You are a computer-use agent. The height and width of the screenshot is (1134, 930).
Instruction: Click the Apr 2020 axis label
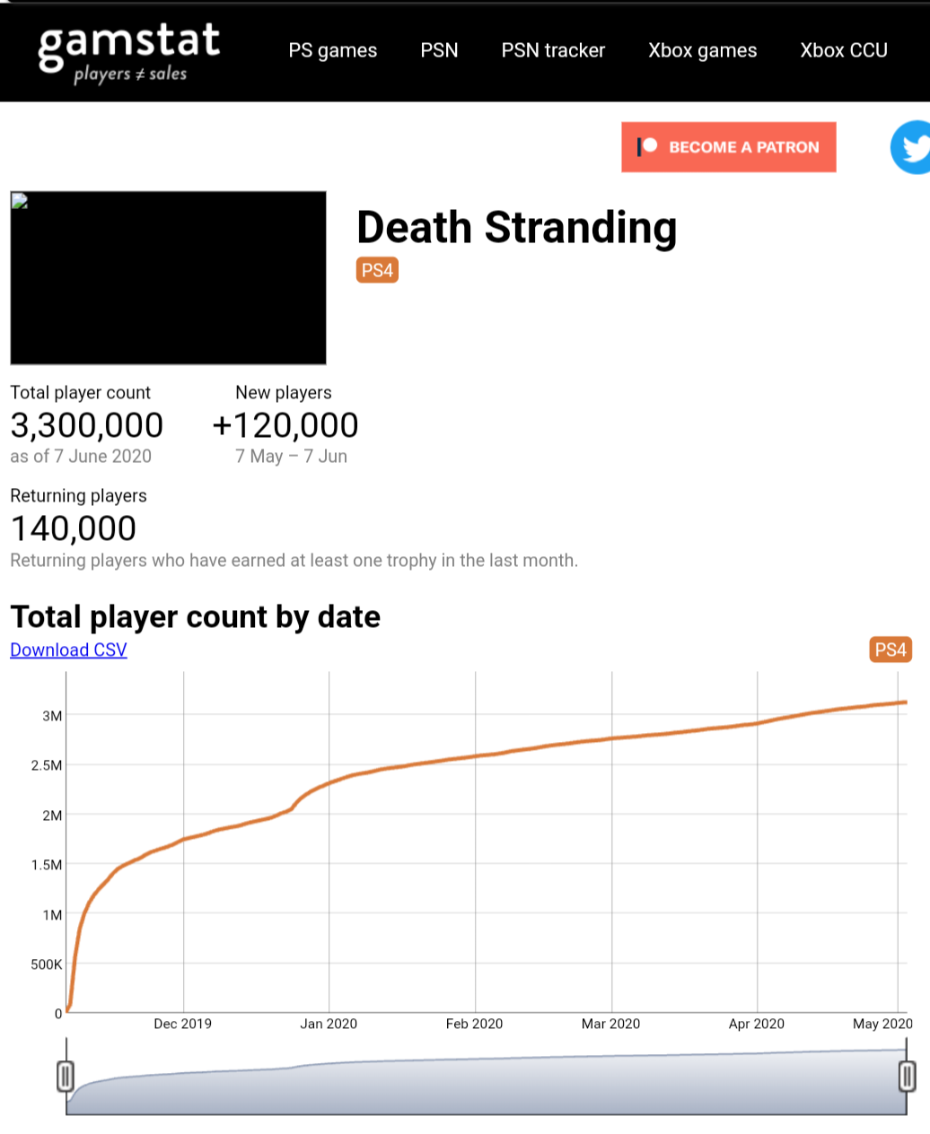click(756, 1024)
